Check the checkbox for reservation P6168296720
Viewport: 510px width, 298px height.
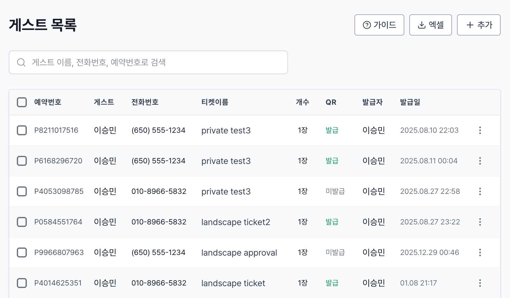22,161
